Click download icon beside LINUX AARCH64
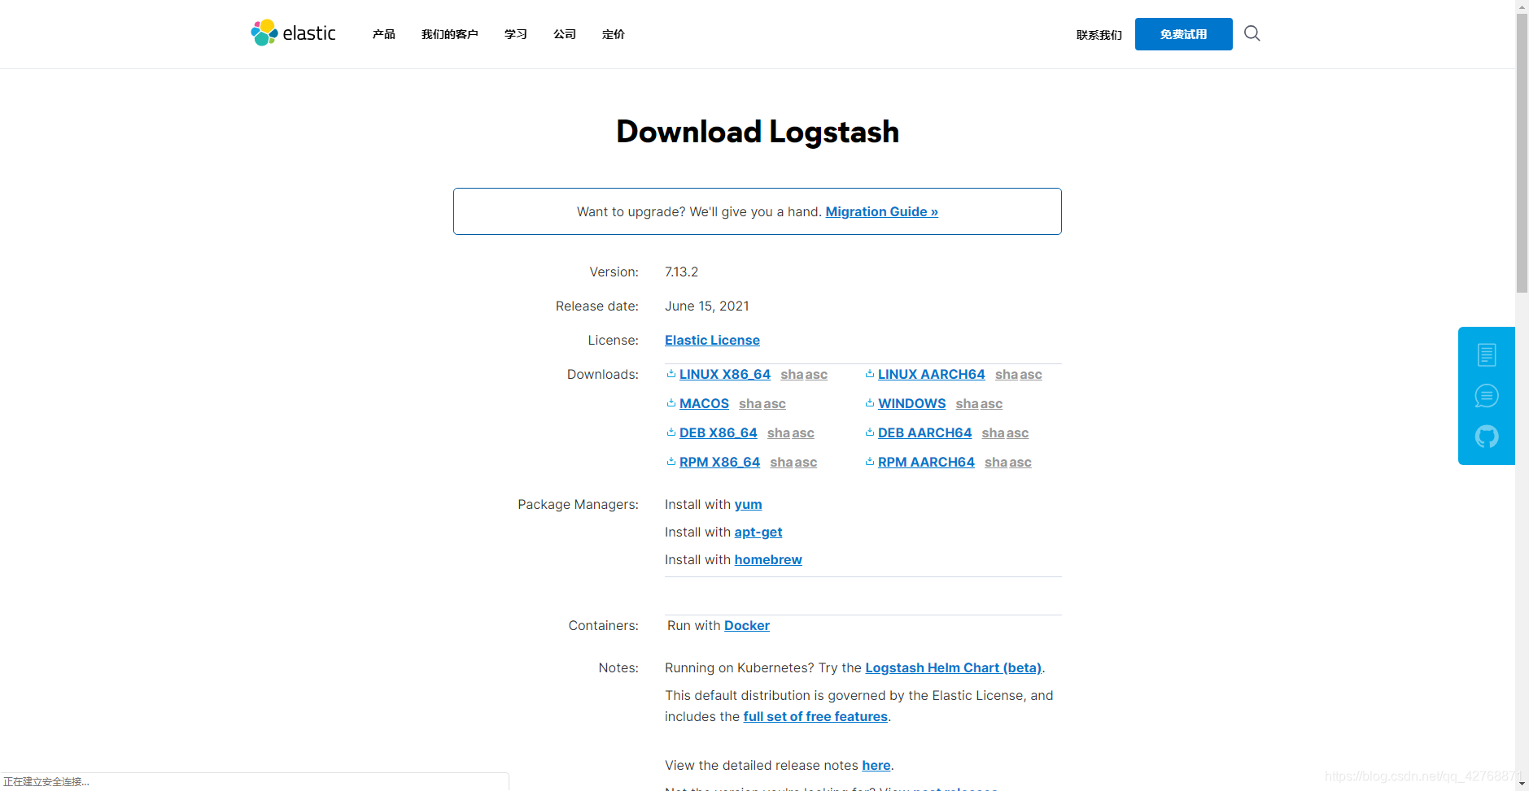Screen dimensions: 1529x791 (x=869, y=374)
